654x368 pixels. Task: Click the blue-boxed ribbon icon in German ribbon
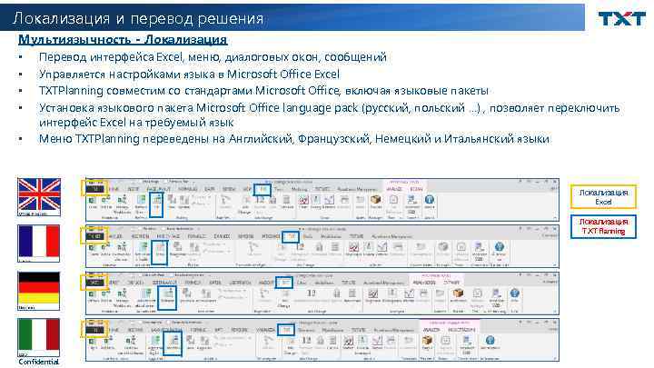point(167,297)
